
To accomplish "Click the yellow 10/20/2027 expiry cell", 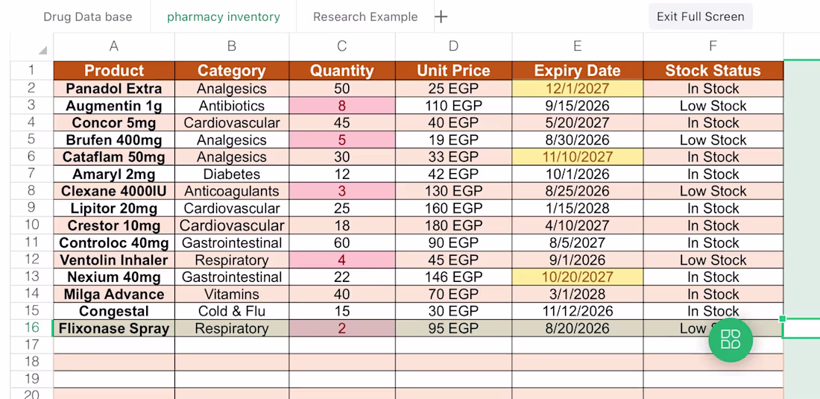I will tap(577, 277).
